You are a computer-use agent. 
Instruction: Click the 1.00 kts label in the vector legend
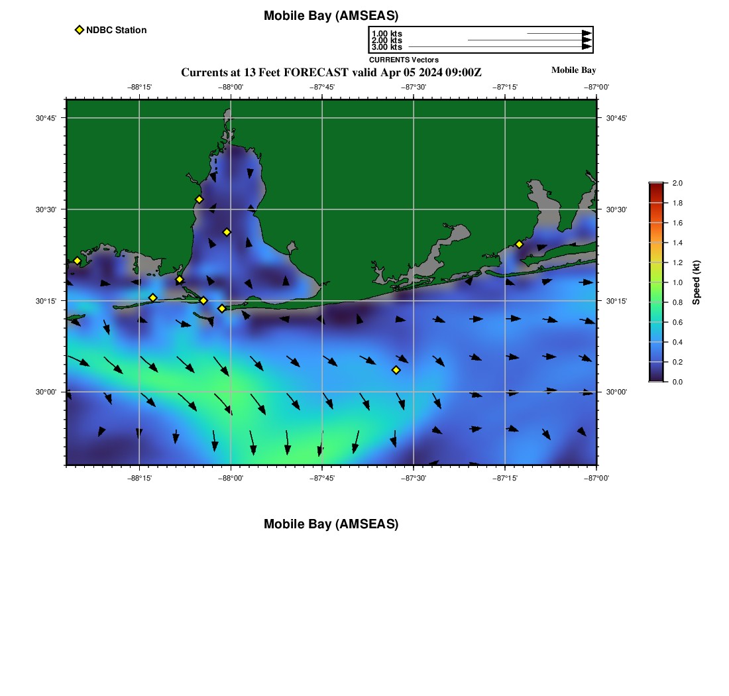click(x=386, y=34)
